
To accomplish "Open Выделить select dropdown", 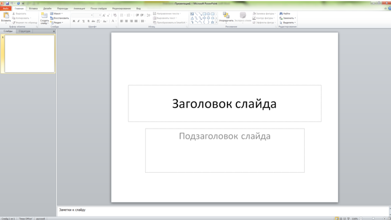I will click(x=288, y=23).
